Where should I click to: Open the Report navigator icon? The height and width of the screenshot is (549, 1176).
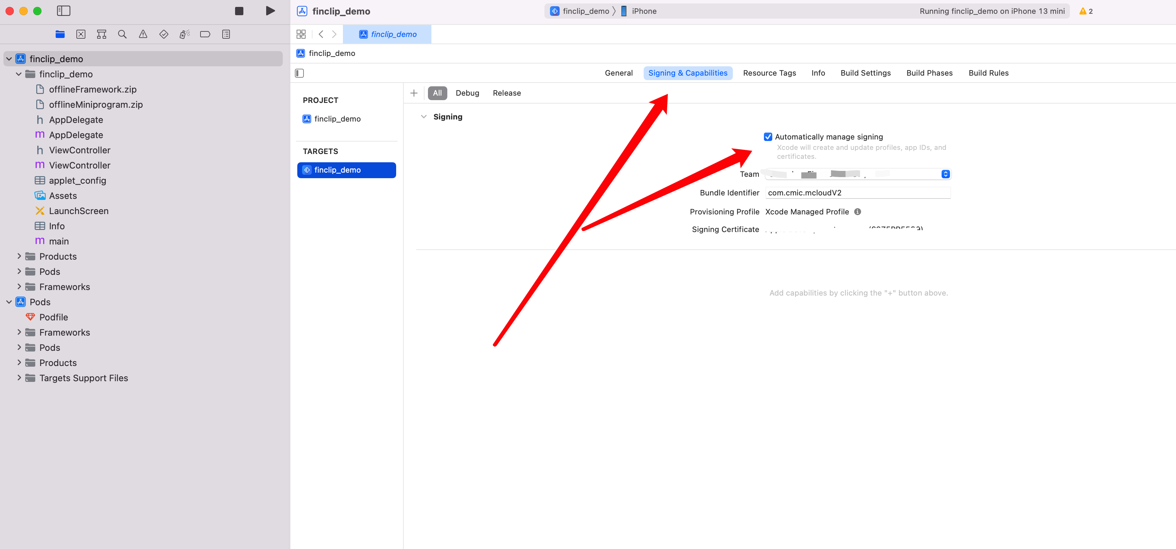tap(226, 34)
